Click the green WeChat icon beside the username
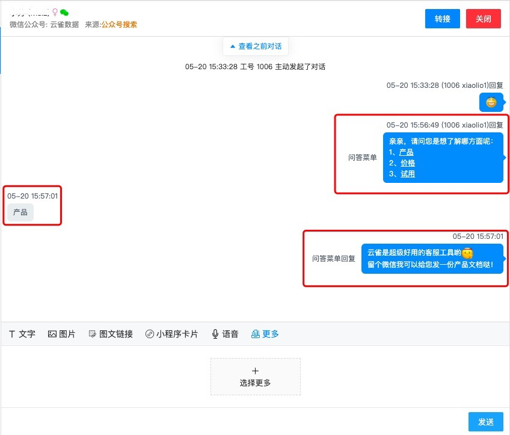510x435 pixels. [64, 11]
